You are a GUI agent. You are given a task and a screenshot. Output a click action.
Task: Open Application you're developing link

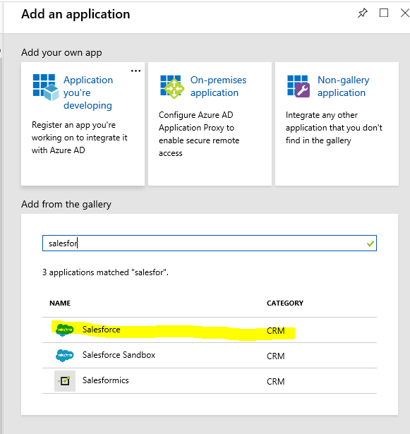pyautogui.click(x=88, y=92)
